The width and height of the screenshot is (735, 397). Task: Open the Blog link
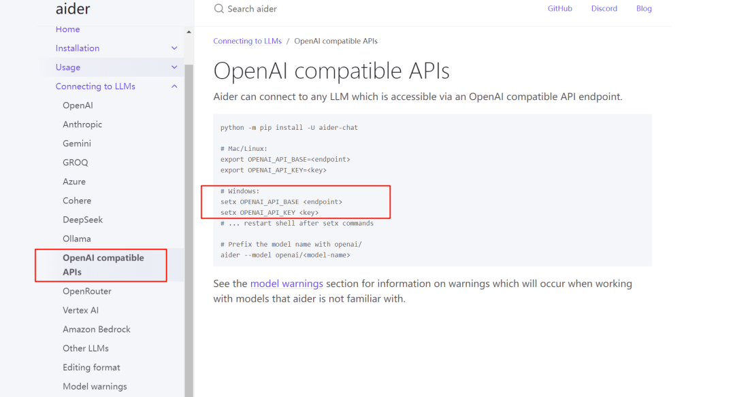[644, 8]
